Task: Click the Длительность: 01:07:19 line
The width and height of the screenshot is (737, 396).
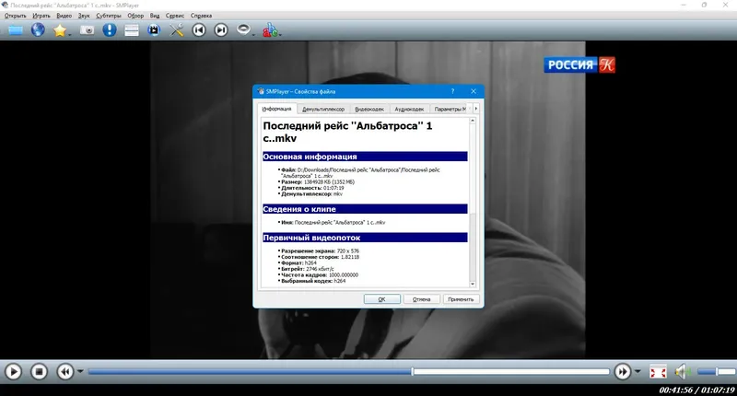Action: (x=312, y=188)
